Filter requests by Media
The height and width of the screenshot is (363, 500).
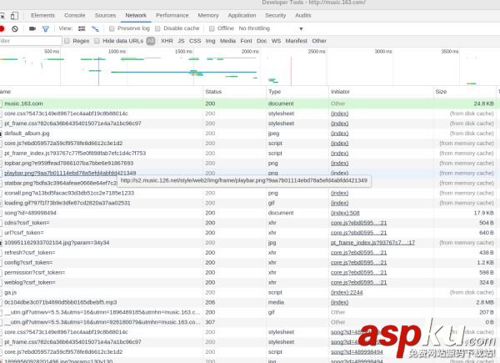coord(227,41)
